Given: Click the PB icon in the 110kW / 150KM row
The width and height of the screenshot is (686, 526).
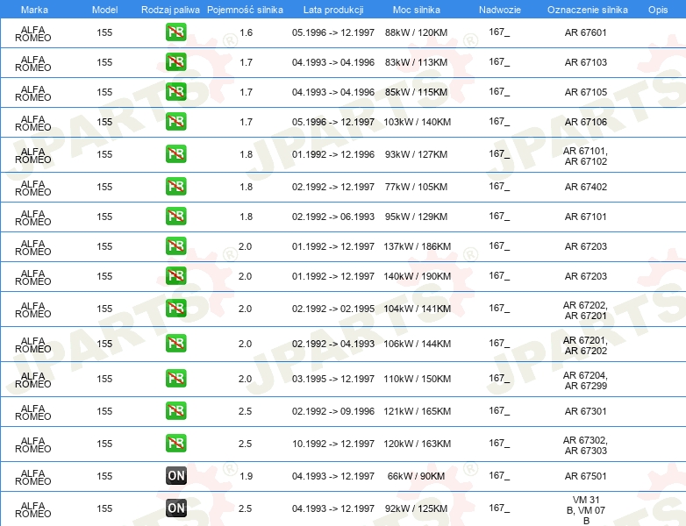Looking at the screenshot, I should point(175,379).
